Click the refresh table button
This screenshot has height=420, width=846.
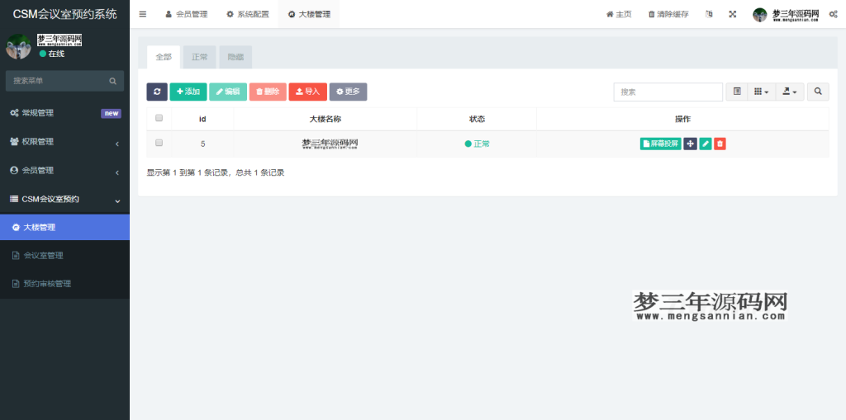(157, 92)
